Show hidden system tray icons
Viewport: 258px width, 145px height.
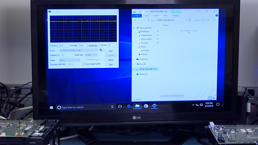(193, 105)
